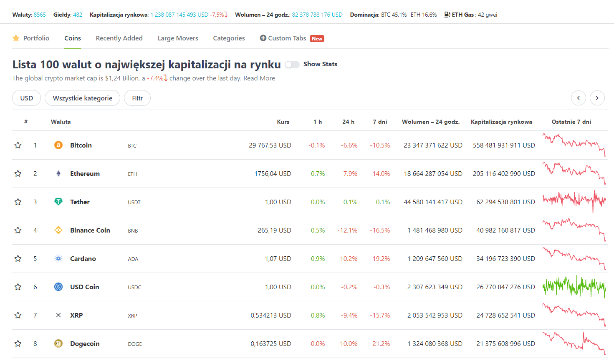Select the Coins tab
Image resolution: width=614 pixels, height=363 pixels.
click(x=73, y=38)
